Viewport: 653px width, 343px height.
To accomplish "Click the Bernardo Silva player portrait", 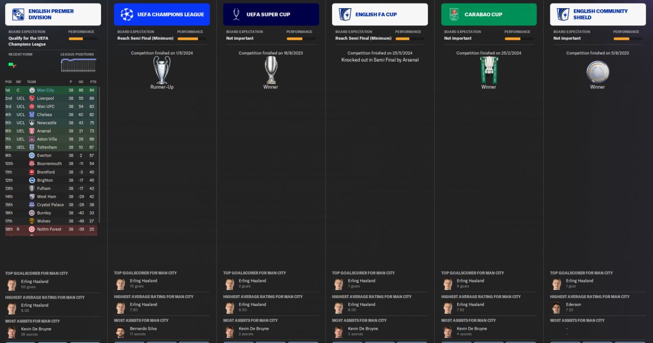I will 120,332.
